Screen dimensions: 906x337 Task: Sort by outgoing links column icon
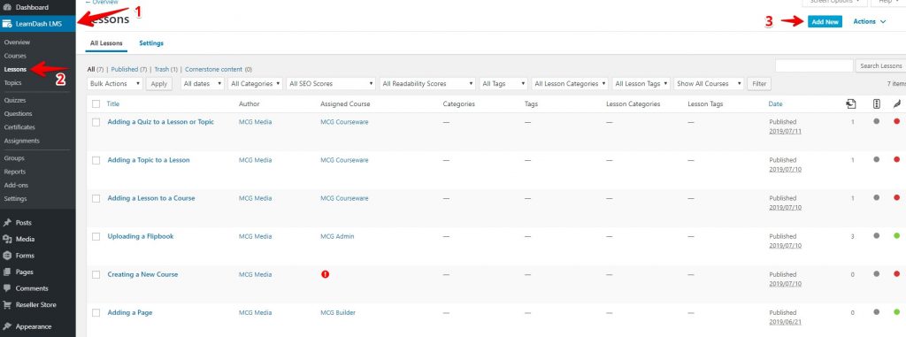tap(850, 104)
